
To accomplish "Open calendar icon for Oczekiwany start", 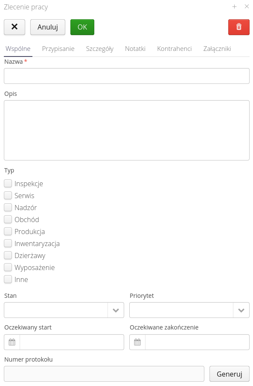I will 12,342.
